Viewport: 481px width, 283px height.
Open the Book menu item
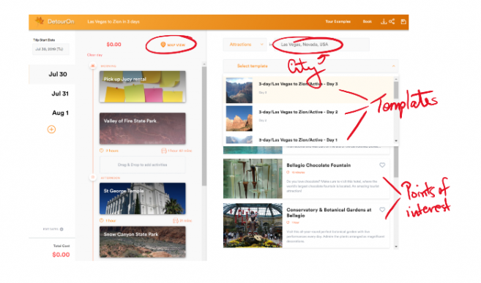tap(368, 21)
